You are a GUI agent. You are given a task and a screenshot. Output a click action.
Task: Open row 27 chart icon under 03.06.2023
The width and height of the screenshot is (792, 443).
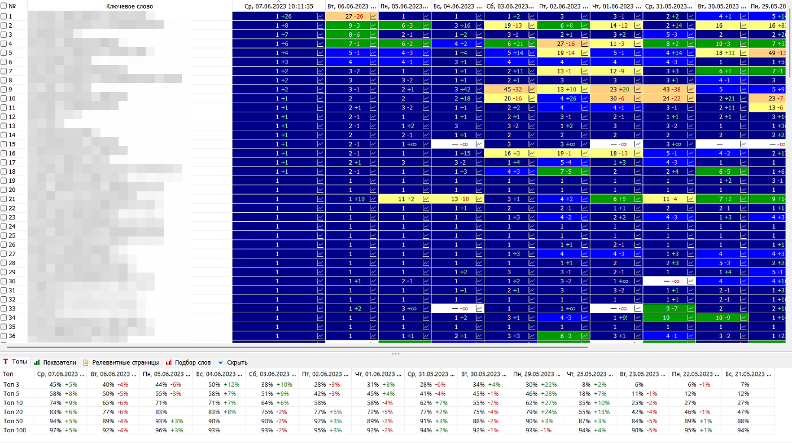click(x=532, y=253)
